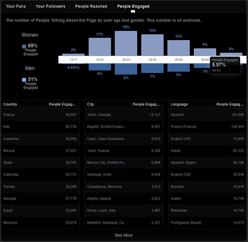Click the Morocco country row
The image size is (248, 242).
(40, 223)
